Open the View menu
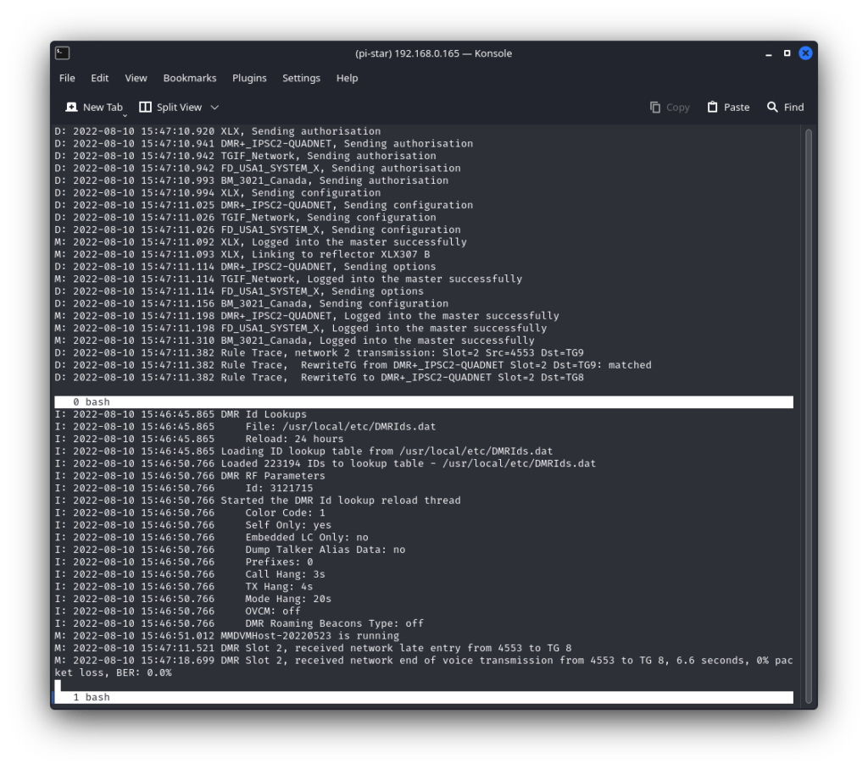 [x=136, y=78]
